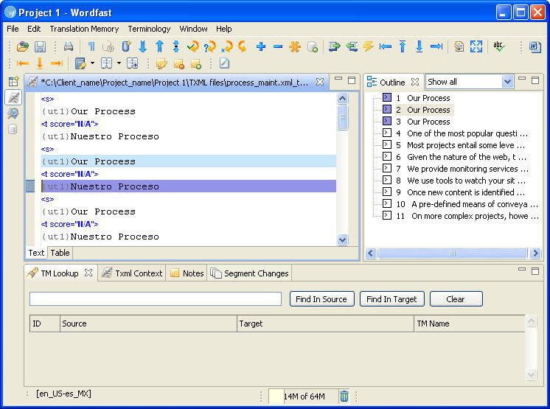Switch to the Txml Context tab
550x409 pixels.
[131, 273]
